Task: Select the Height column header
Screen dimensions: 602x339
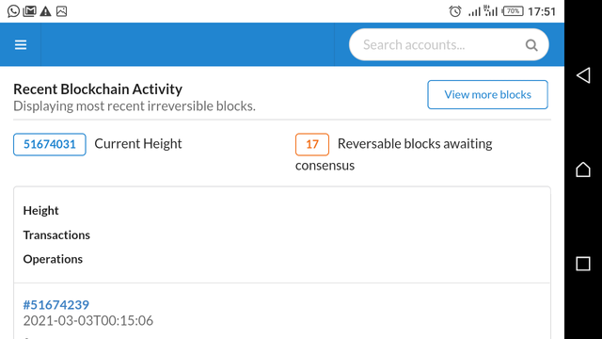Action: coord(40,211)
